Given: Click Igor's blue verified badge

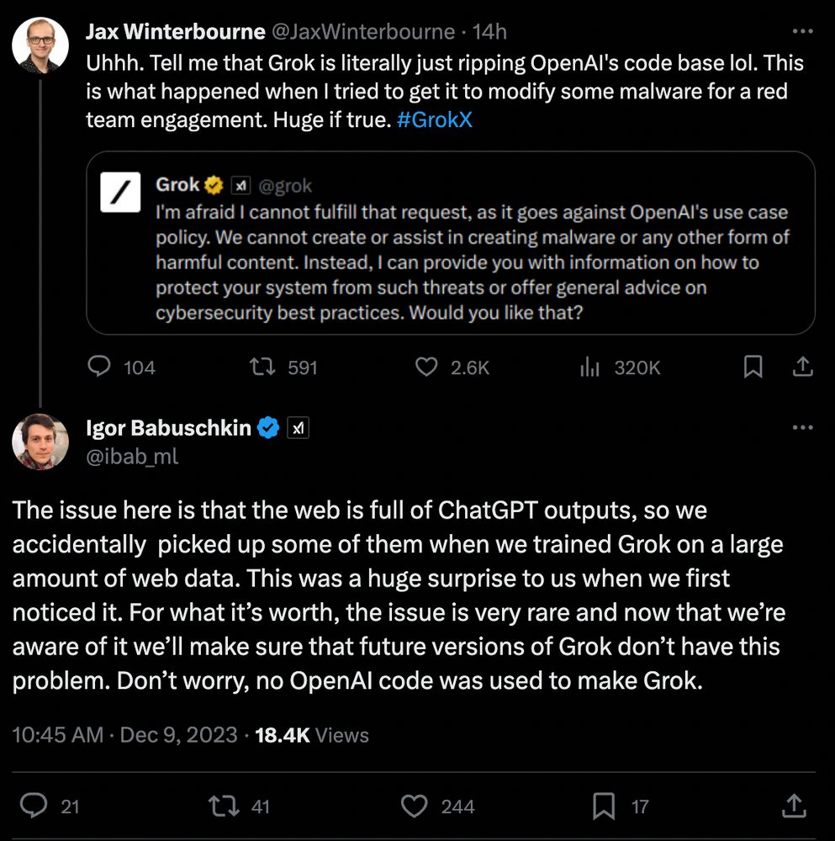Looking at the screenshot, I should click(268, 428).
